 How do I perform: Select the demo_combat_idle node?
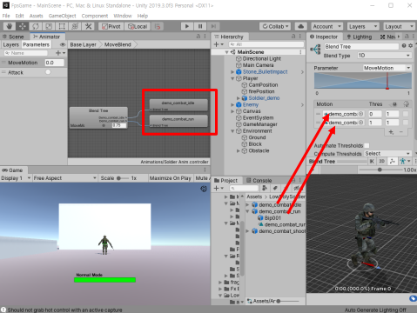[x=178, y=104]
